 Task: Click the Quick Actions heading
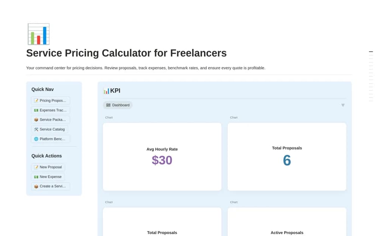coord(46,156)
